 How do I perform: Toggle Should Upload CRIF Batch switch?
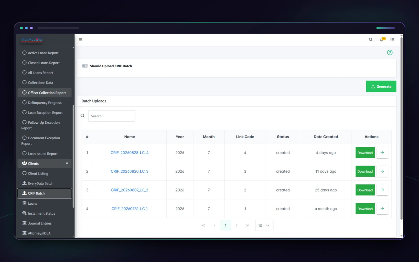pyautogui.click(x=85, y=66)
